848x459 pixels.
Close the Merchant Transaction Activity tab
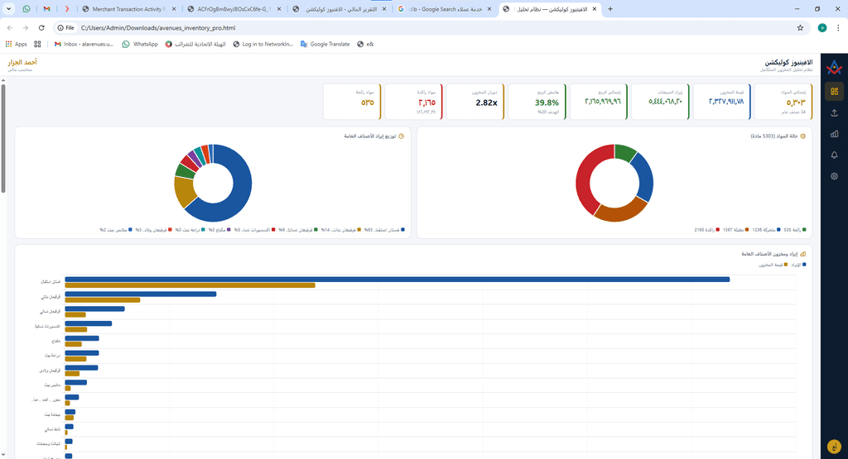tap(172, 9)
